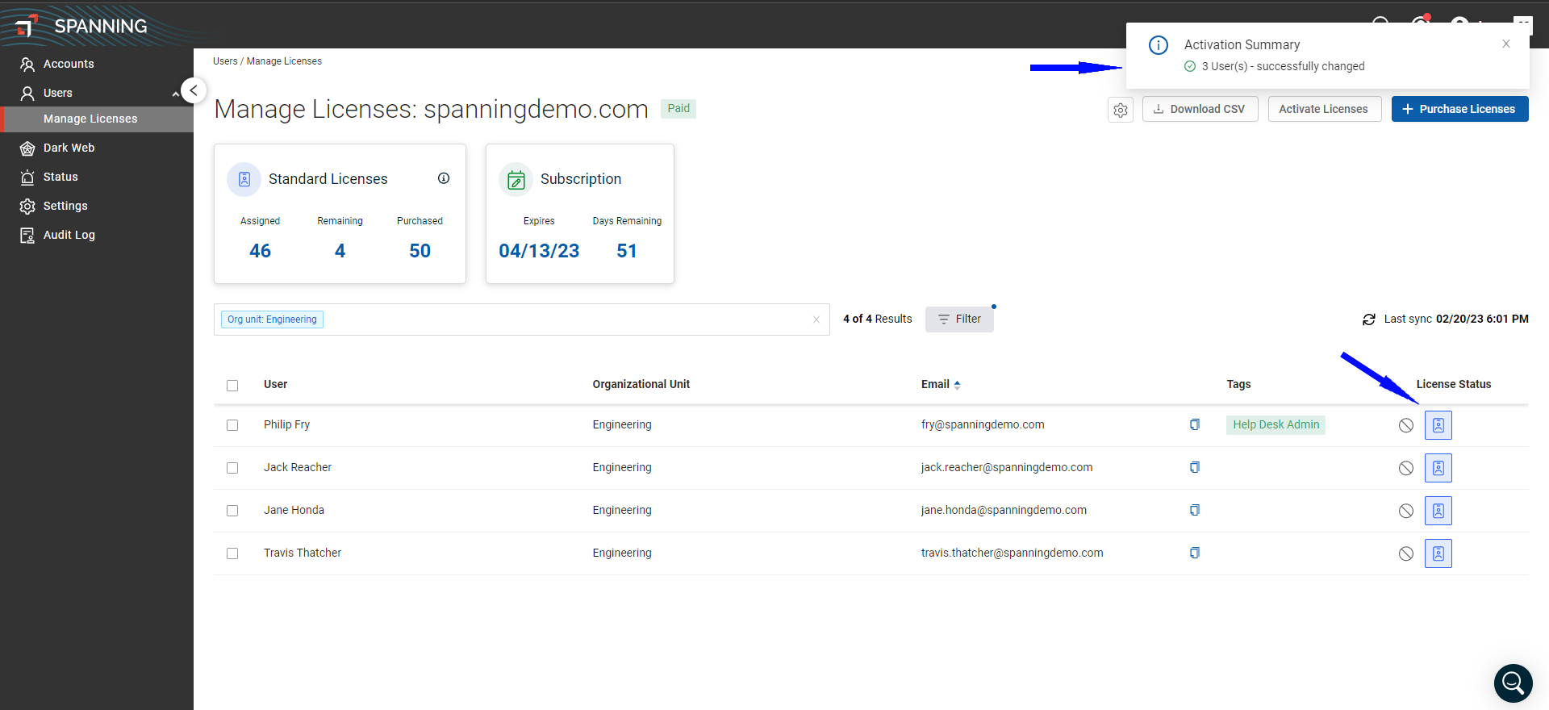
Task: Click the Users breadcrumb link
Action: tap(225, 61)
